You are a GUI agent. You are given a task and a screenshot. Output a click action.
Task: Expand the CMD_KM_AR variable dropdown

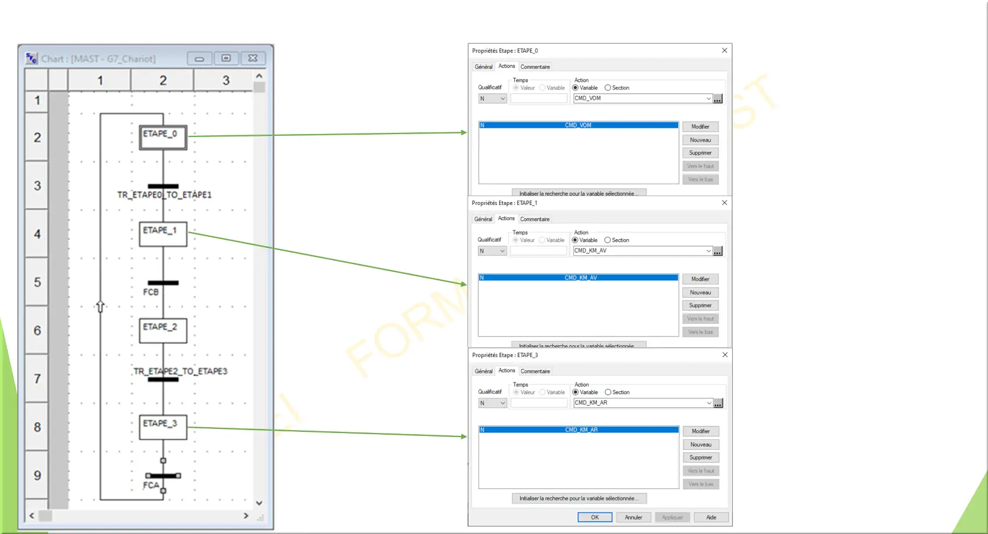(708, 403)
